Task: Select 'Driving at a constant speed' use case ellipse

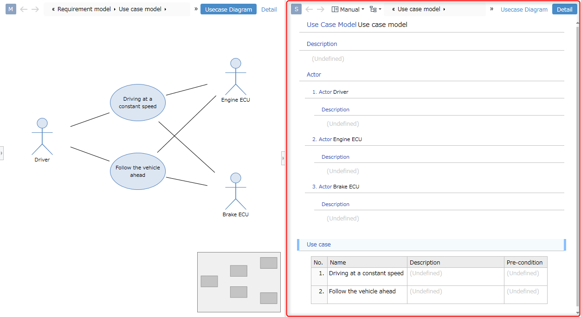Action: (x=138, y=103)
